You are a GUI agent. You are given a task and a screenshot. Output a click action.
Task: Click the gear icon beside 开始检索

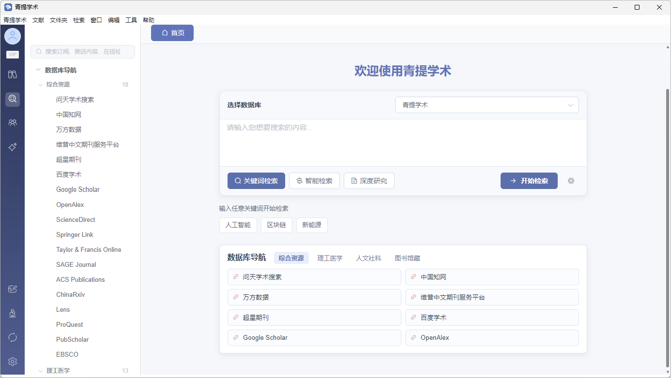coord(571,181)
